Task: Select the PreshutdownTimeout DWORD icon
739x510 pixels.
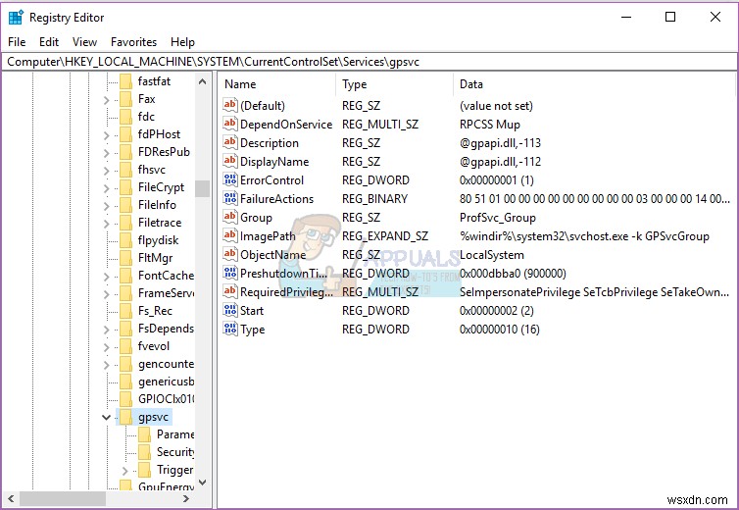Action: coord(230,274)
